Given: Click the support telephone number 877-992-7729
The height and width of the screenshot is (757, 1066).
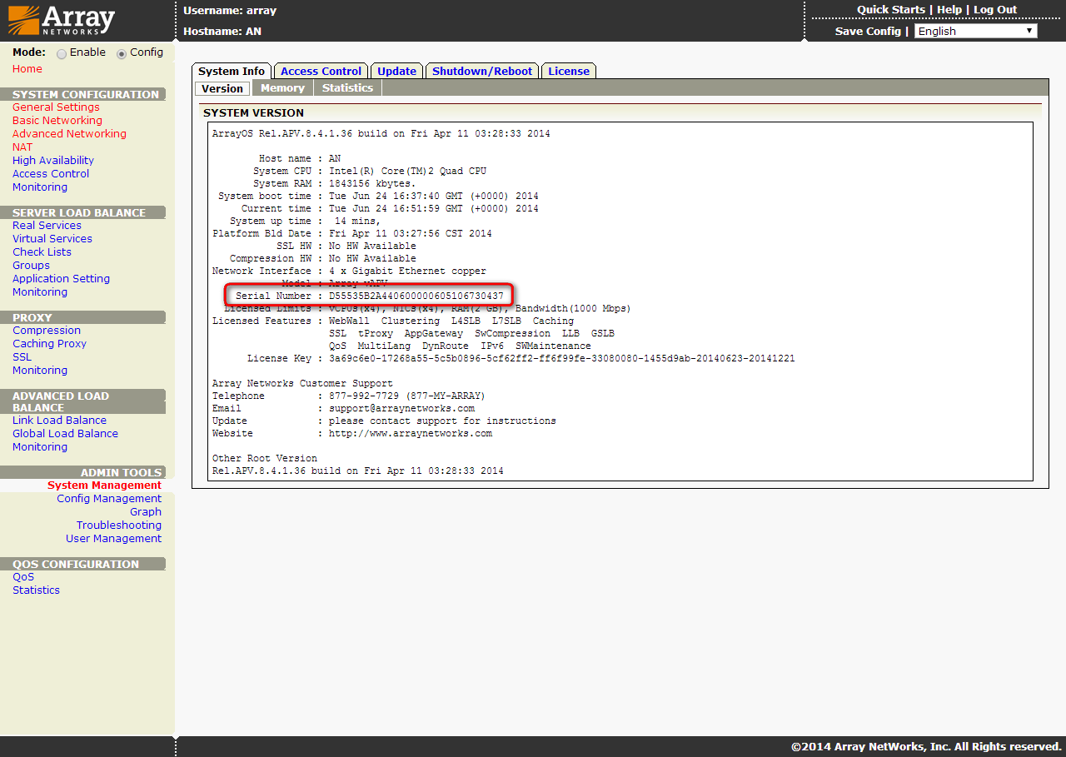Looking at the screenshot, I should pos(364,396).
